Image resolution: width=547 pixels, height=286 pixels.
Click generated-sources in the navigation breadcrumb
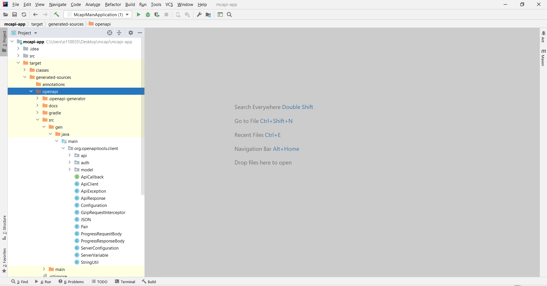[x=66, y=24]
